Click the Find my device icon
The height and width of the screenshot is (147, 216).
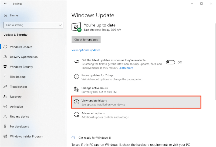5,117
